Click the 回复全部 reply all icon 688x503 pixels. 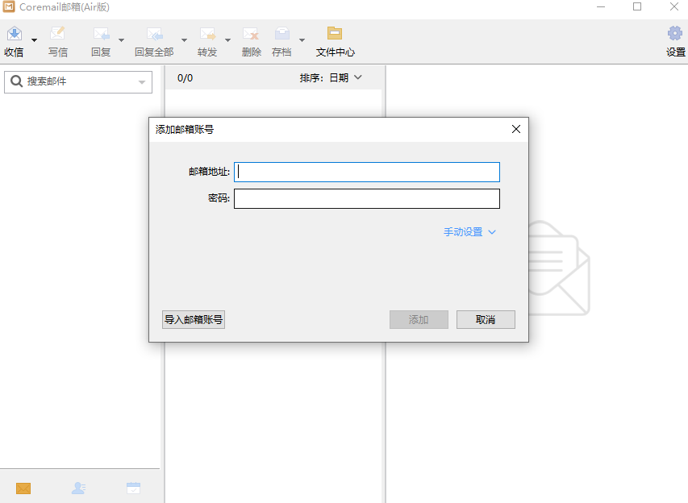point(153,35)
